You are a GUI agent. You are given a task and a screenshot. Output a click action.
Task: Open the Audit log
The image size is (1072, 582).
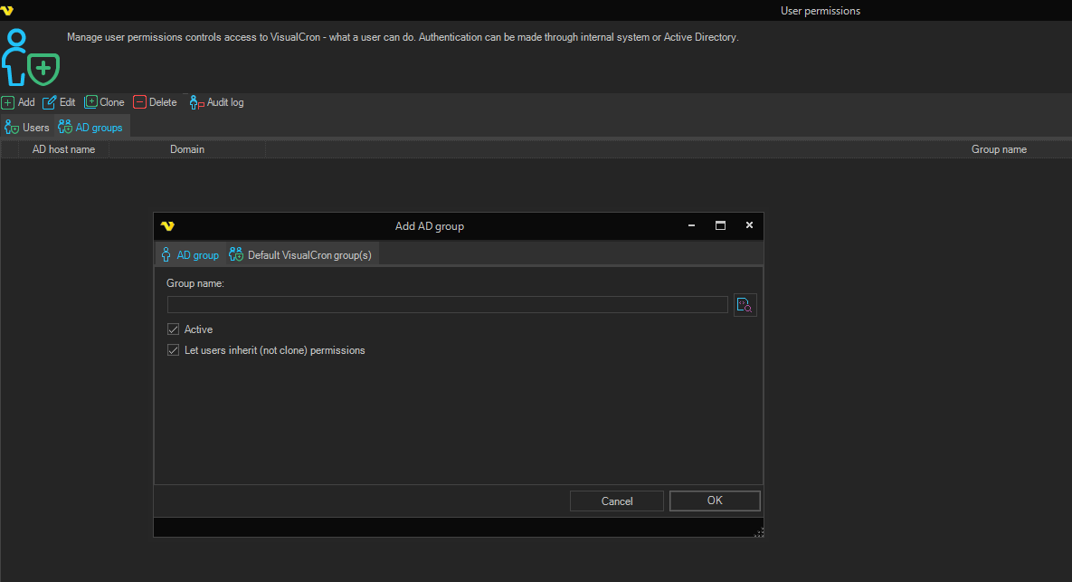pos(216,102)
